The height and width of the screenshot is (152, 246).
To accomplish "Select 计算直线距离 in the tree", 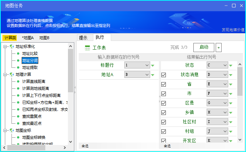I will tap(33, 81).
